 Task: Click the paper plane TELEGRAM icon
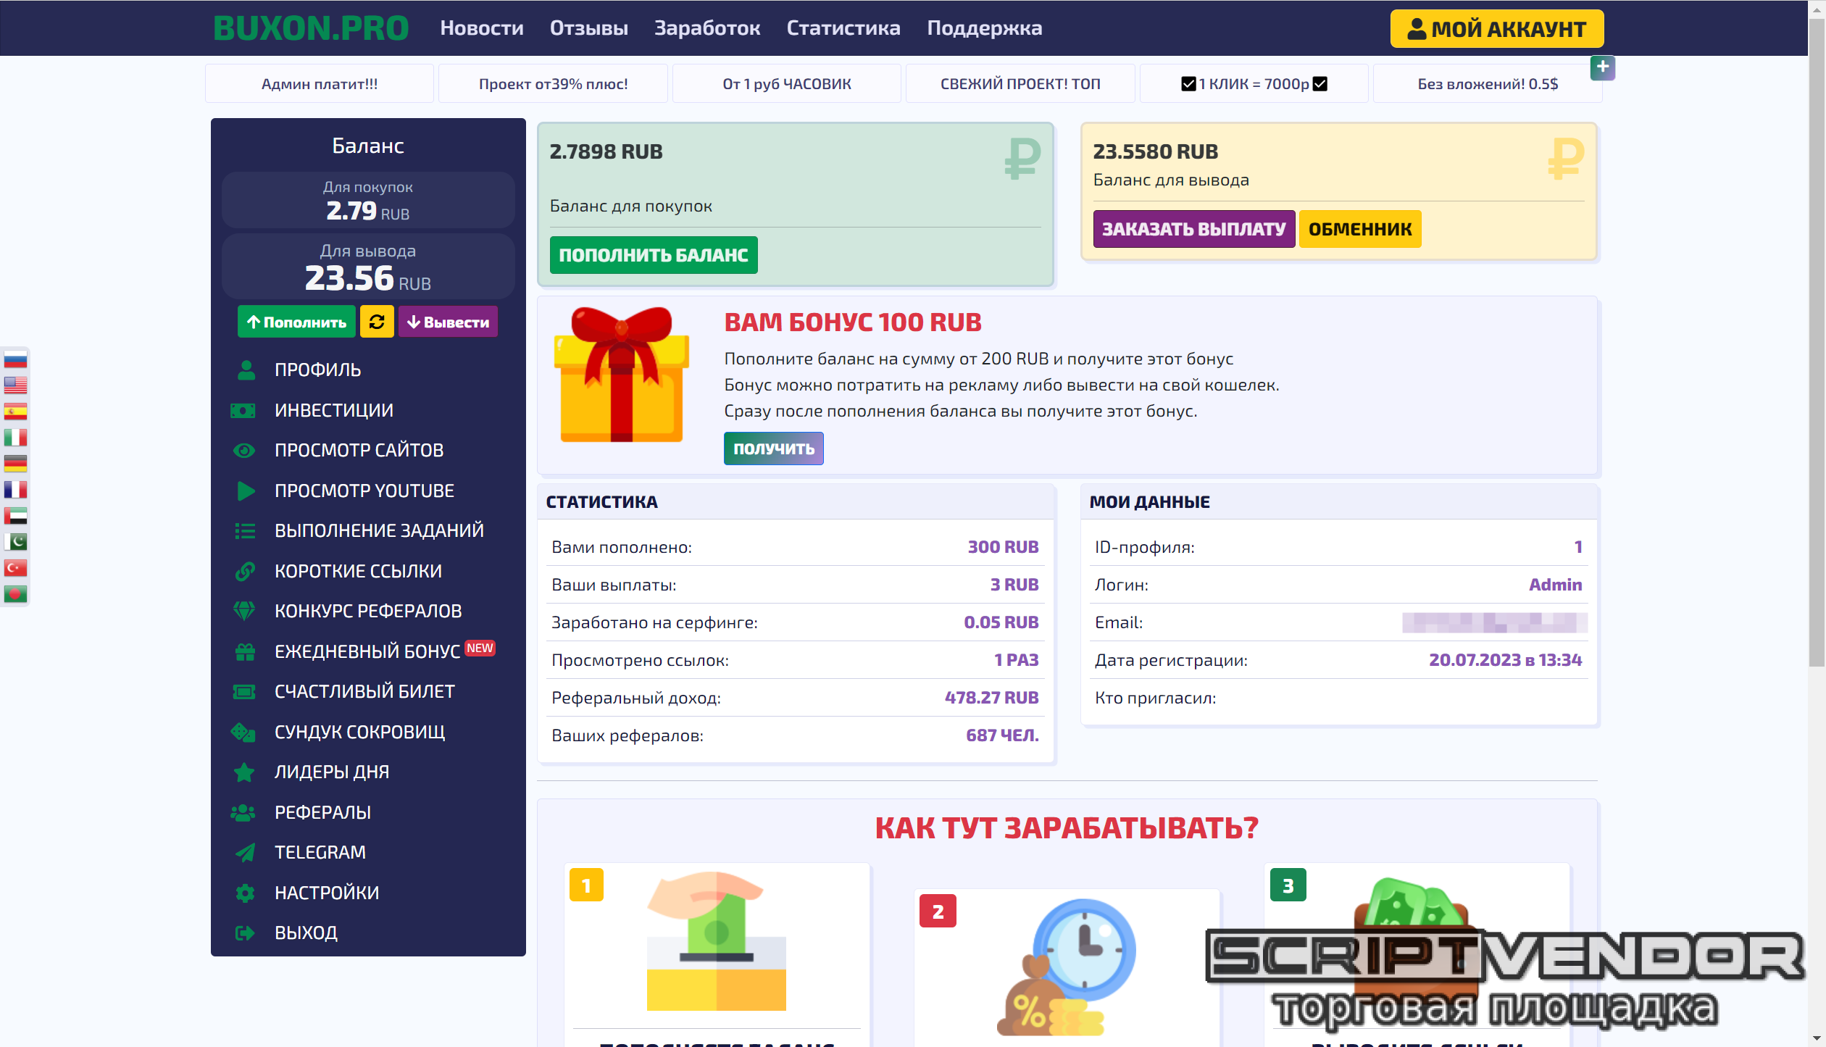pyautogui.click(x=245, y=852)
